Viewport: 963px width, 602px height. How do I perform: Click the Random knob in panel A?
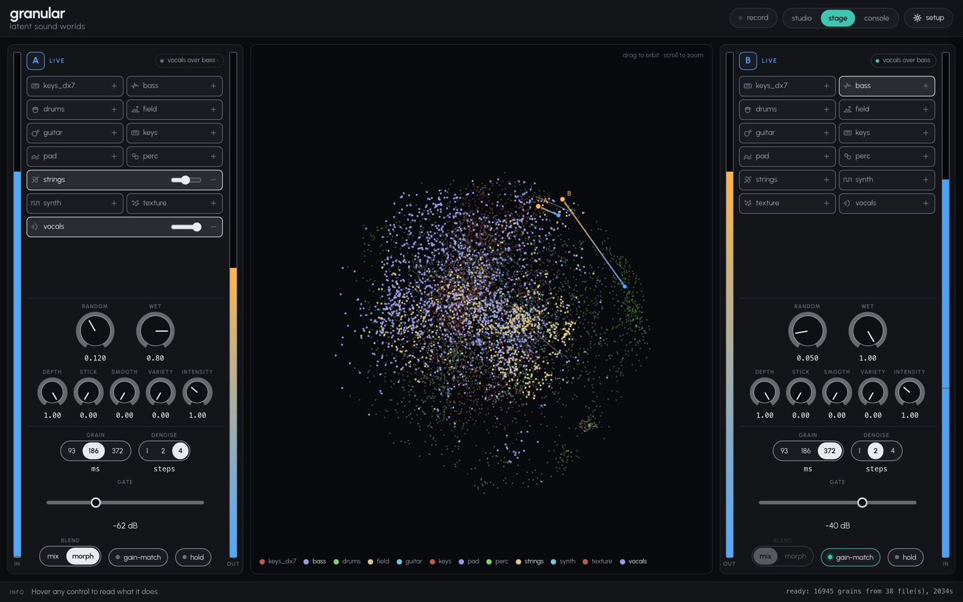pos(95,330)
